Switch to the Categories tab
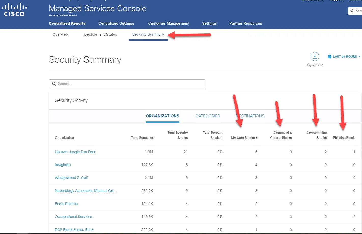 coord(207,116)
